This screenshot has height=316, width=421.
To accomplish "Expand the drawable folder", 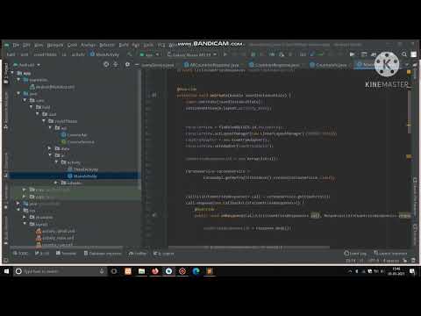I will [x=25, y=217].
